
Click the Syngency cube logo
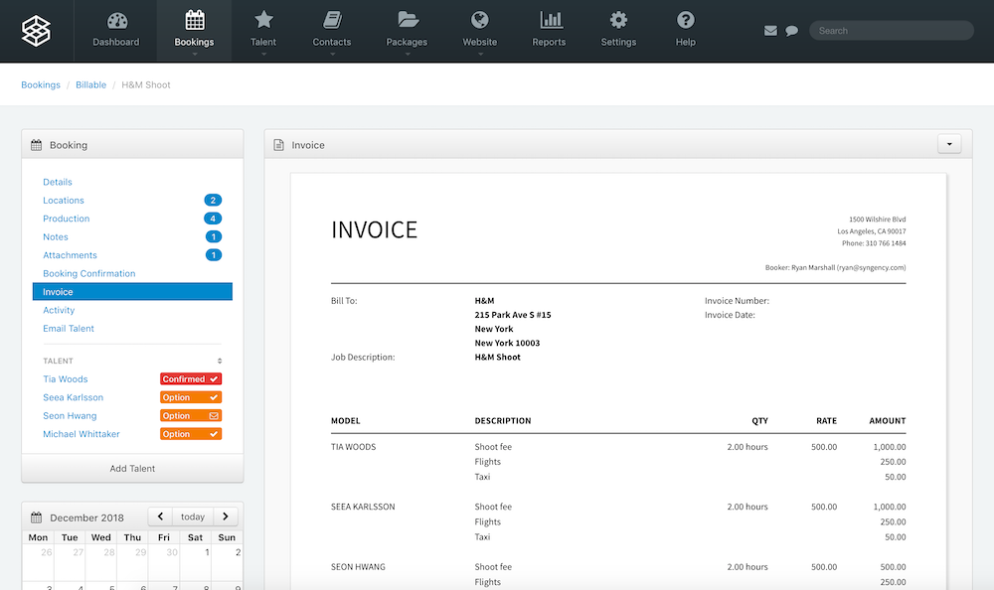[36, 31]
